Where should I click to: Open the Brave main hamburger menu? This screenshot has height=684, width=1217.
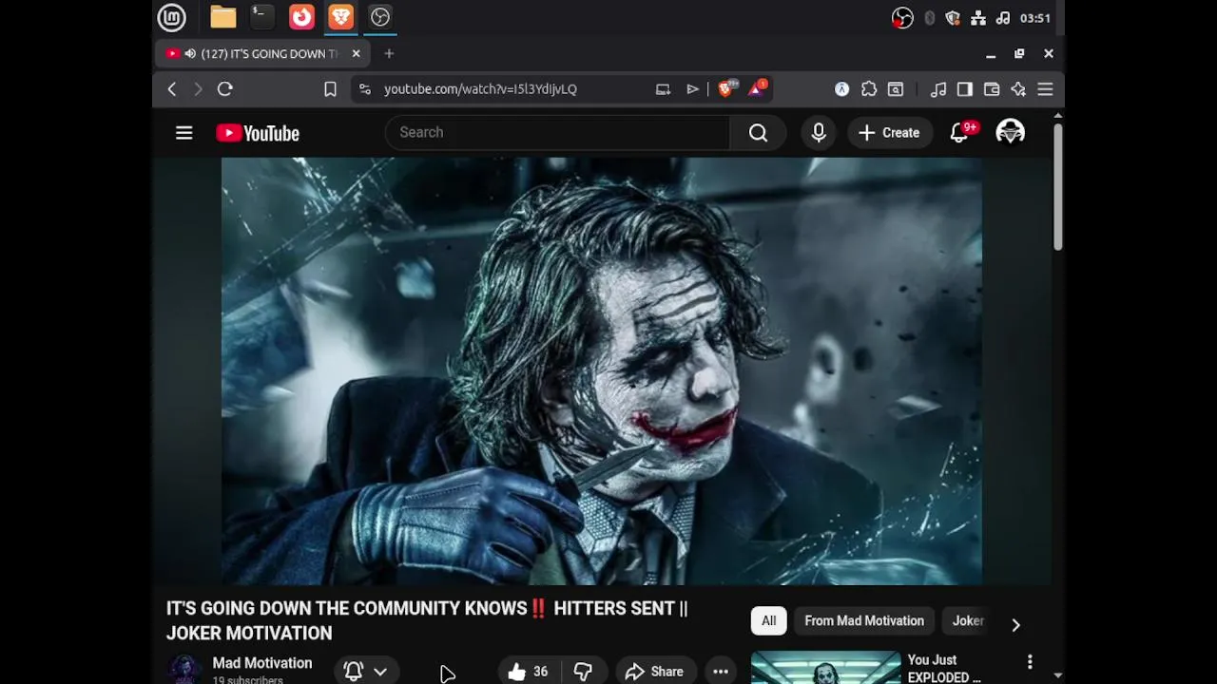pyautogui.click(x=1045, y=89)
